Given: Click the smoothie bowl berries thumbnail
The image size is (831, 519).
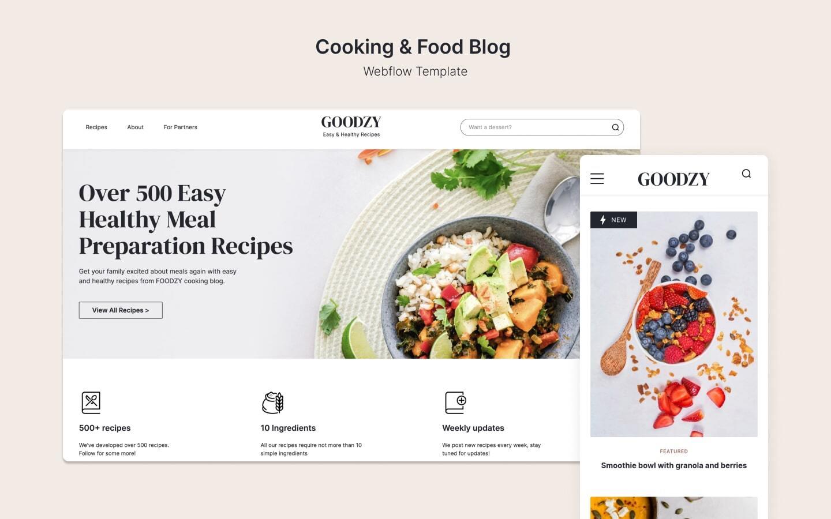Looking at the screenshot, I should pos(673,324).
